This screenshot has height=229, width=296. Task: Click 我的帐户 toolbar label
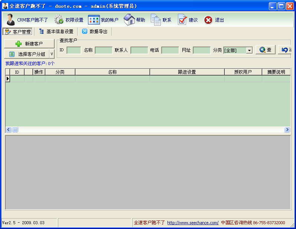pos(110,20)
